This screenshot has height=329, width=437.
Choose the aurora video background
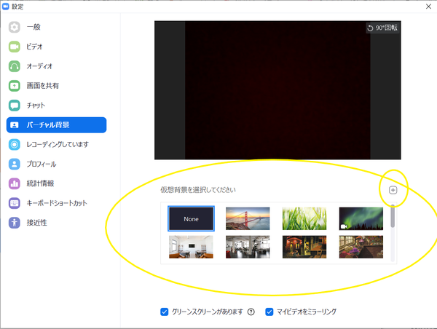tap(361, 218)
